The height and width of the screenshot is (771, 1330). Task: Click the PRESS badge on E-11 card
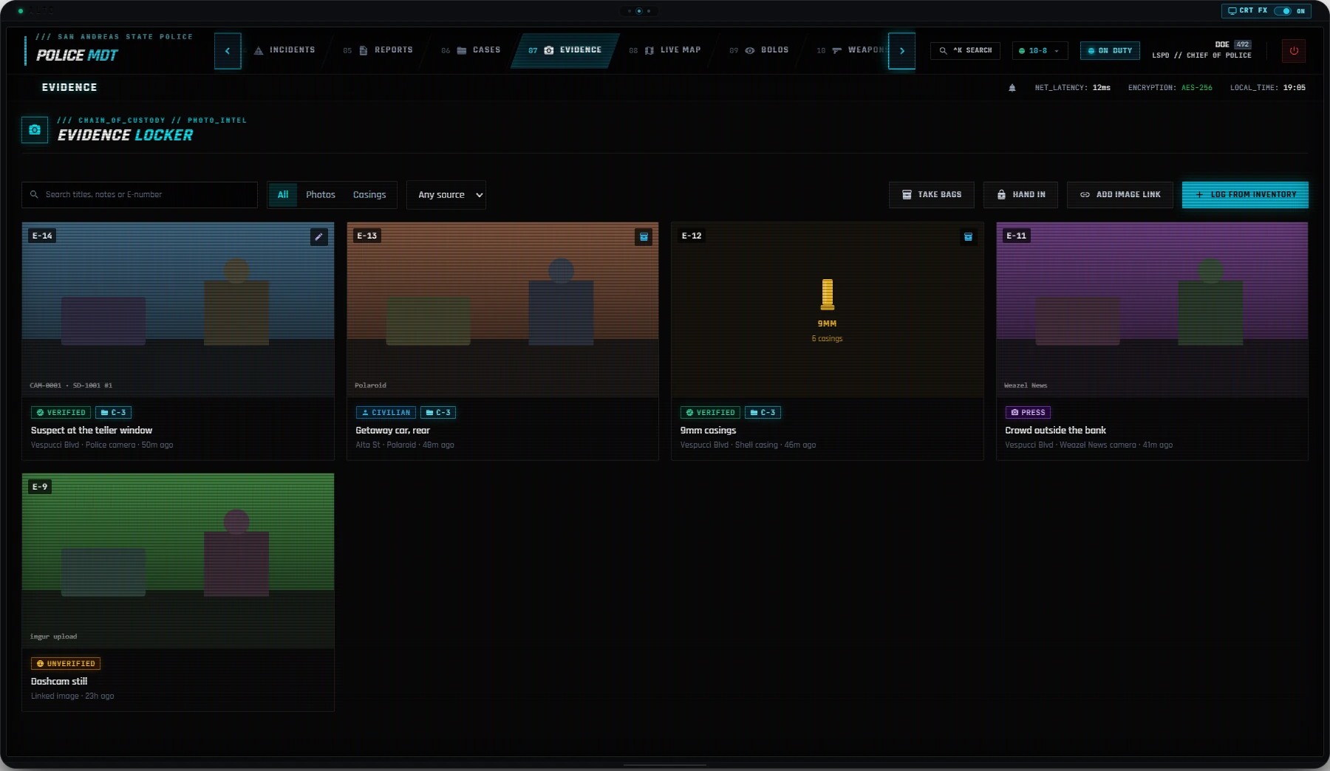(x=1028, y=413)
